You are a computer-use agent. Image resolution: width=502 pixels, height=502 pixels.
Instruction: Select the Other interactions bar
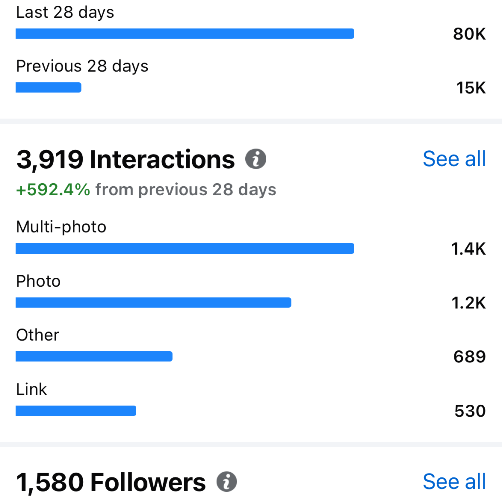94,356
